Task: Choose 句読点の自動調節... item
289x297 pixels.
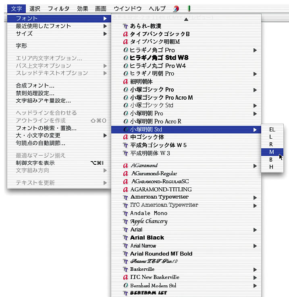Action: coord(59,143)
